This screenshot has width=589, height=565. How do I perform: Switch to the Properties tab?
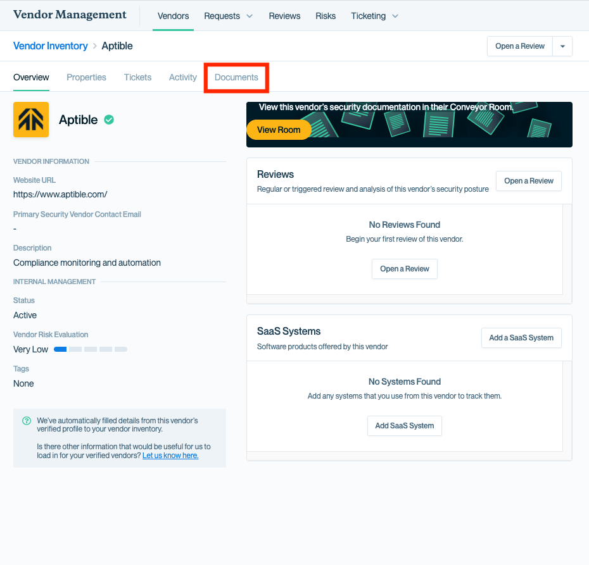tap(86, 77)
